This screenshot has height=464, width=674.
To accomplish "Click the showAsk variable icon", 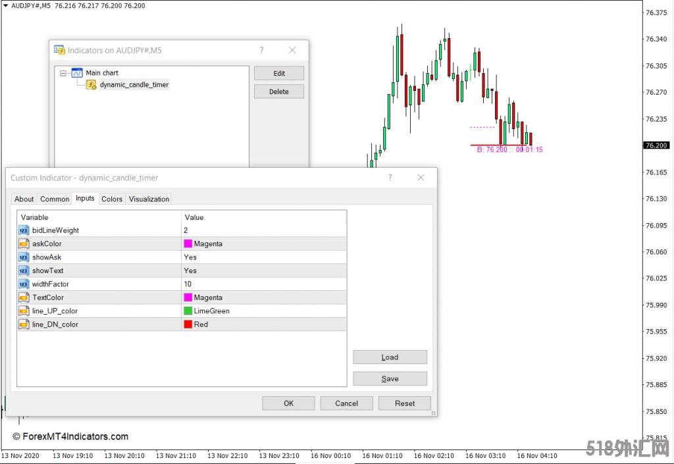I will (x=24, y=257).
